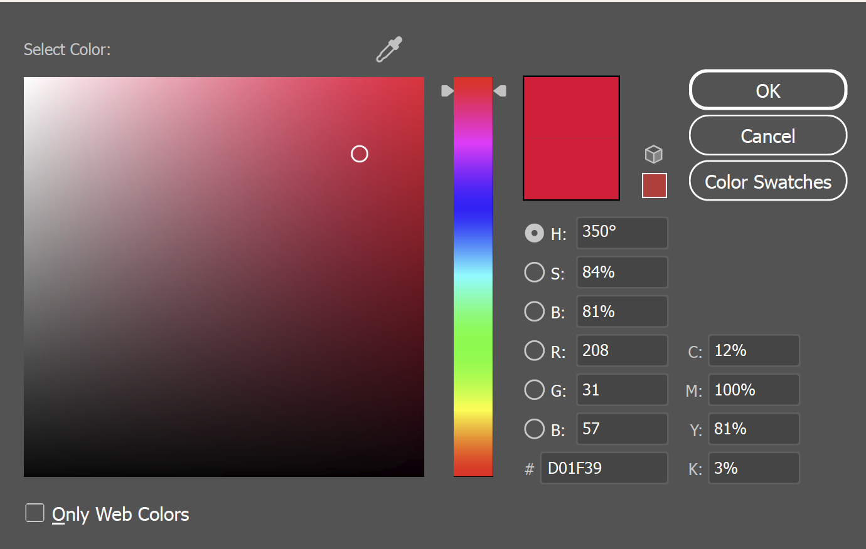Click the Select Color label
This screenshot has height=549, width=866.
(x=67, y=50)
